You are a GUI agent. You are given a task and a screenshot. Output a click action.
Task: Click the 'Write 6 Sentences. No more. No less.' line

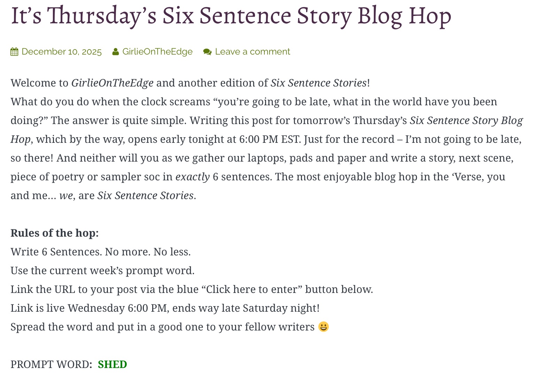101,252
